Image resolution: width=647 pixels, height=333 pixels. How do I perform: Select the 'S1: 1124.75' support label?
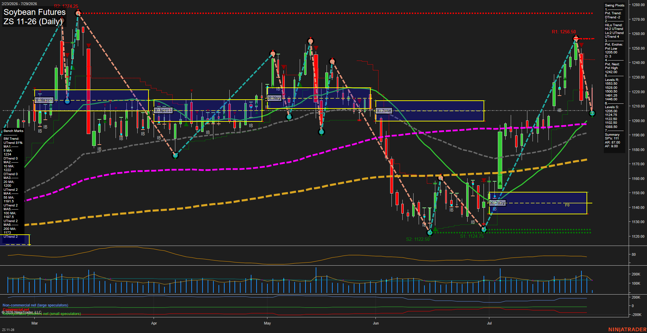[472, 236]
